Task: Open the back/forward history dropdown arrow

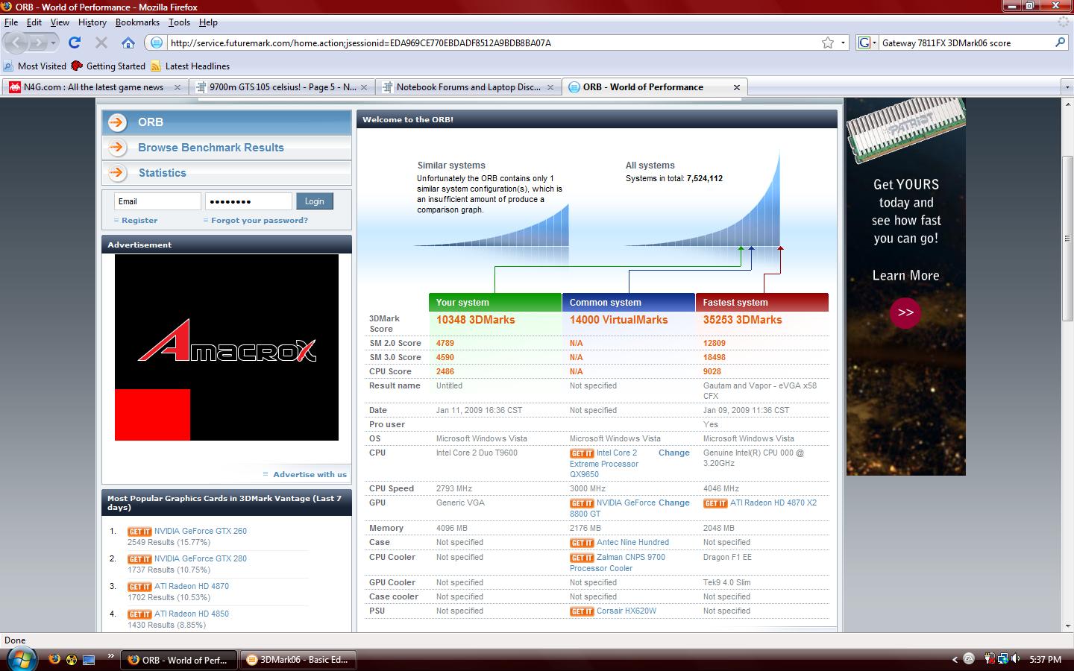Action: (53, 42)
